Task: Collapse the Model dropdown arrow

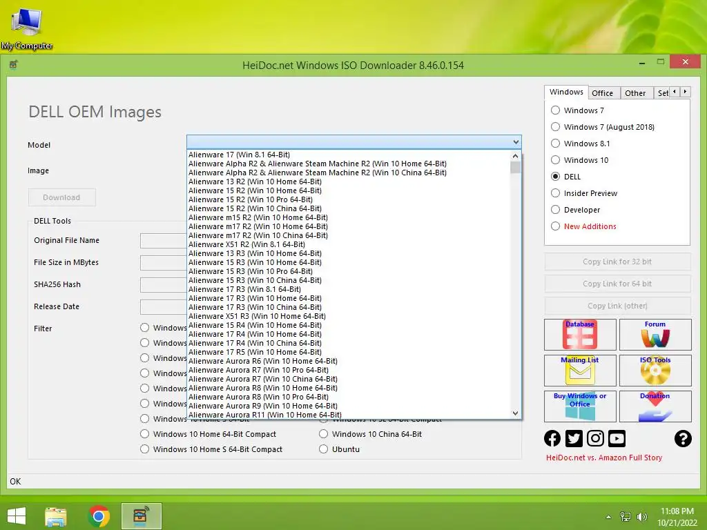Action: click(x=516, y=142)
